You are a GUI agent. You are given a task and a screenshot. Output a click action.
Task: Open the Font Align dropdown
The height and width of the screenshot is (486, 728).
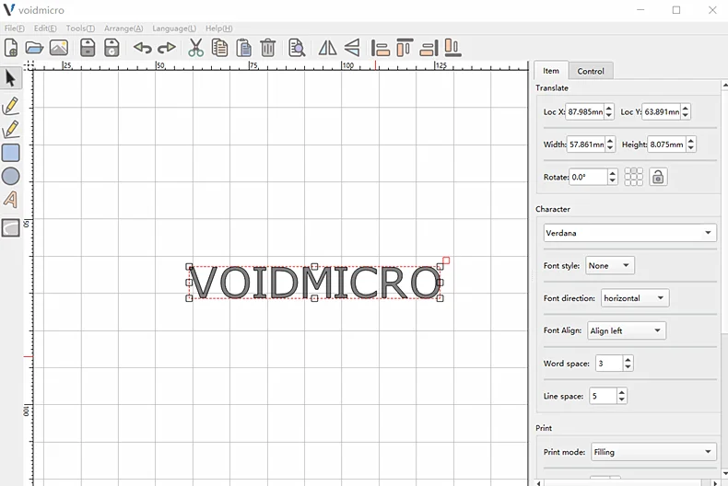coord(627,330)
